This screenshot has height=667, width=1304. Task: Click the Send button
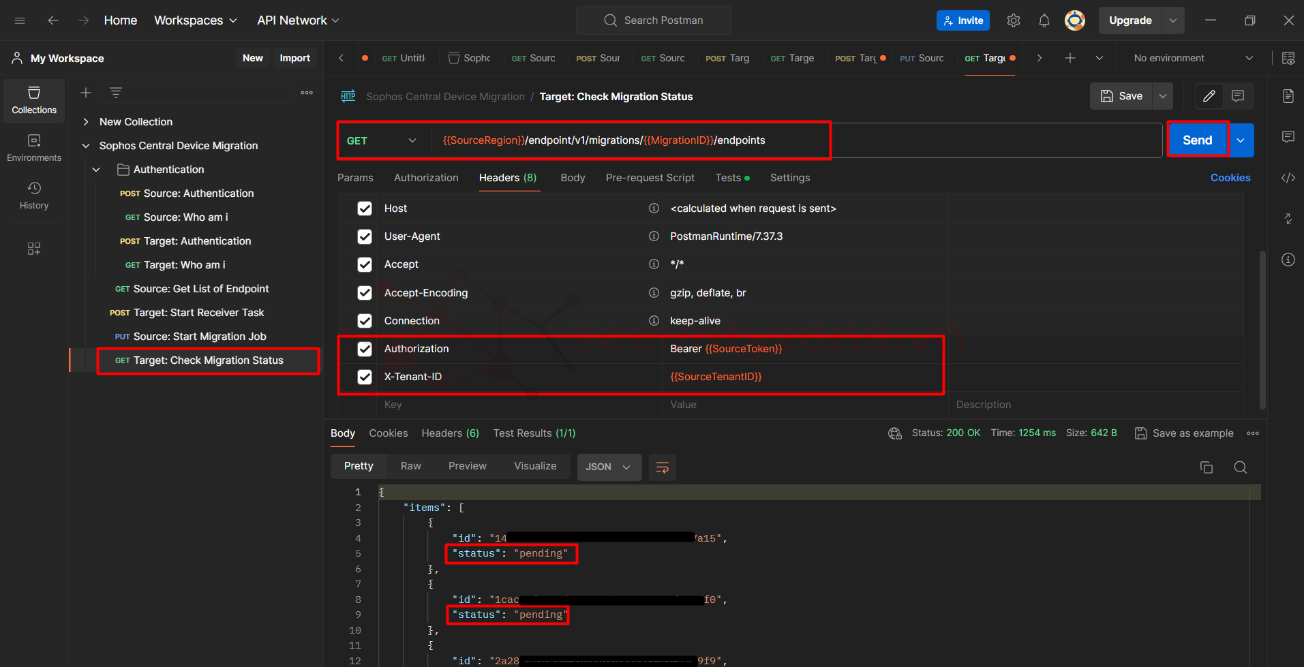(1198, 140)
